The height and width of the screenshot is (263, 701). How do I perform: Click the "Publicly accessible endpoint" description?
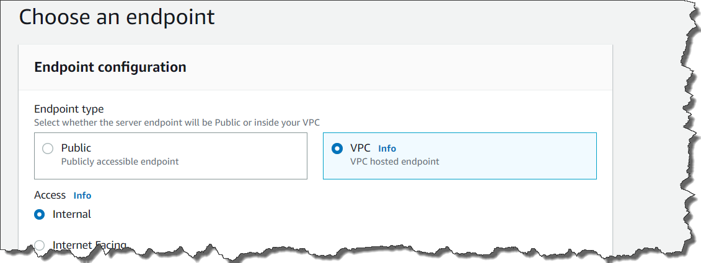pos(120,162)
